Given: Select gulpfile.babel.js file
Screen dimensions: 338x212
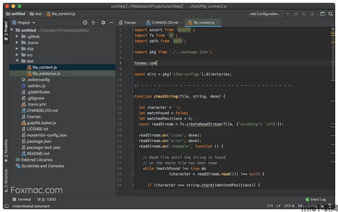Looking at the screenshot, I should [39, 123].
